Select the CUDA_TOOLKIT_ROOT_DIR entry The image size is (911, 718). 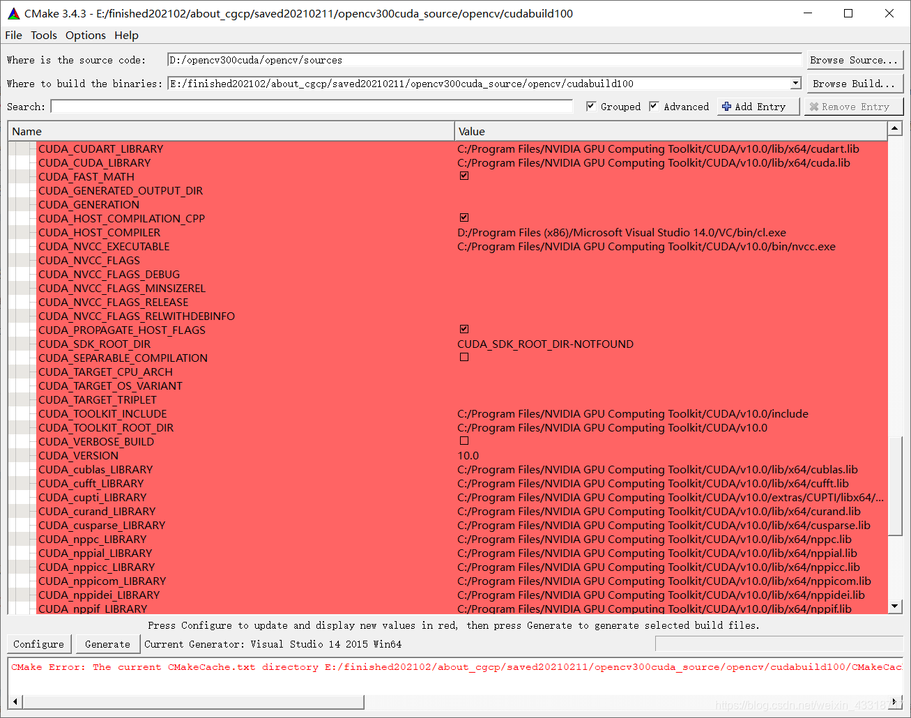(106, 427)
